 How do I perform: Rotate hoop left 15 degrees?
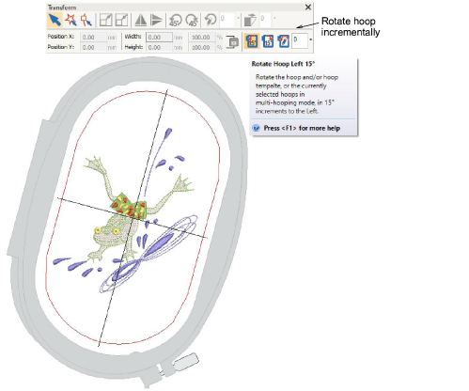click(252, 41)
